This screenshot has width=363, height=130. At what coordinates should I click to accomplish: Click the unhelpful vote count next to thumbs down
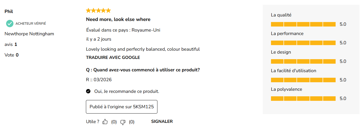pos(132,122)
